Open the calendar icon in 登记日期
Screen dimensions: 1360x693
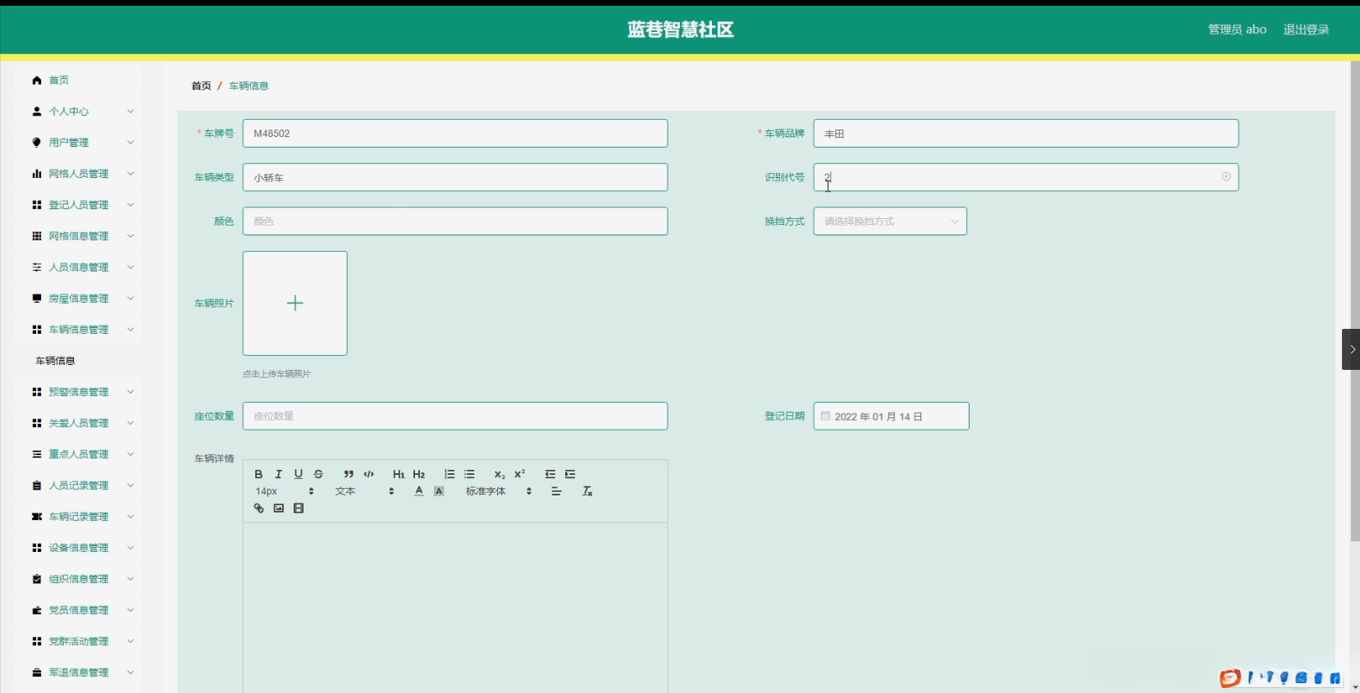pyautogui.click(x=826, y=417)
